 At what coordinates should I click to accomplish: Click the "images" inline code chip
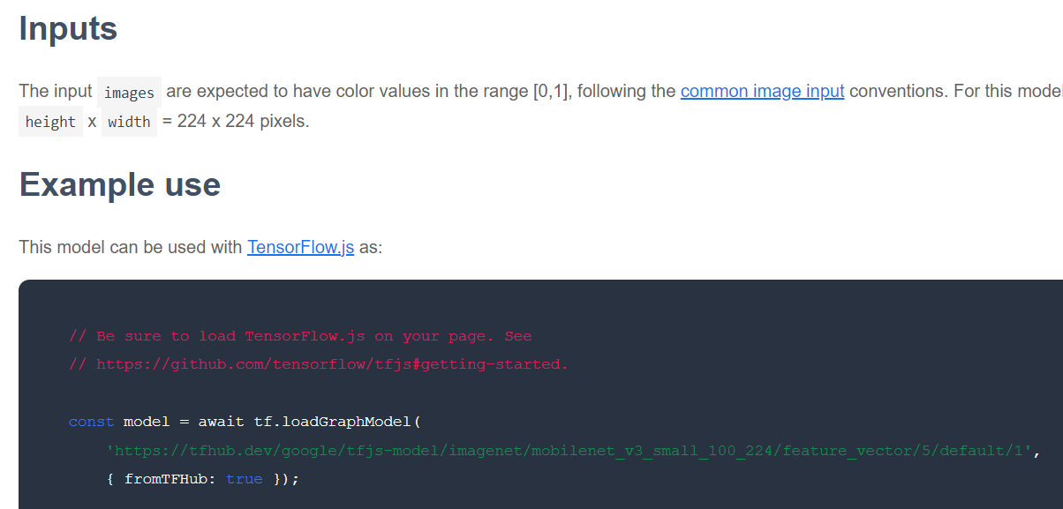[129, 93]
